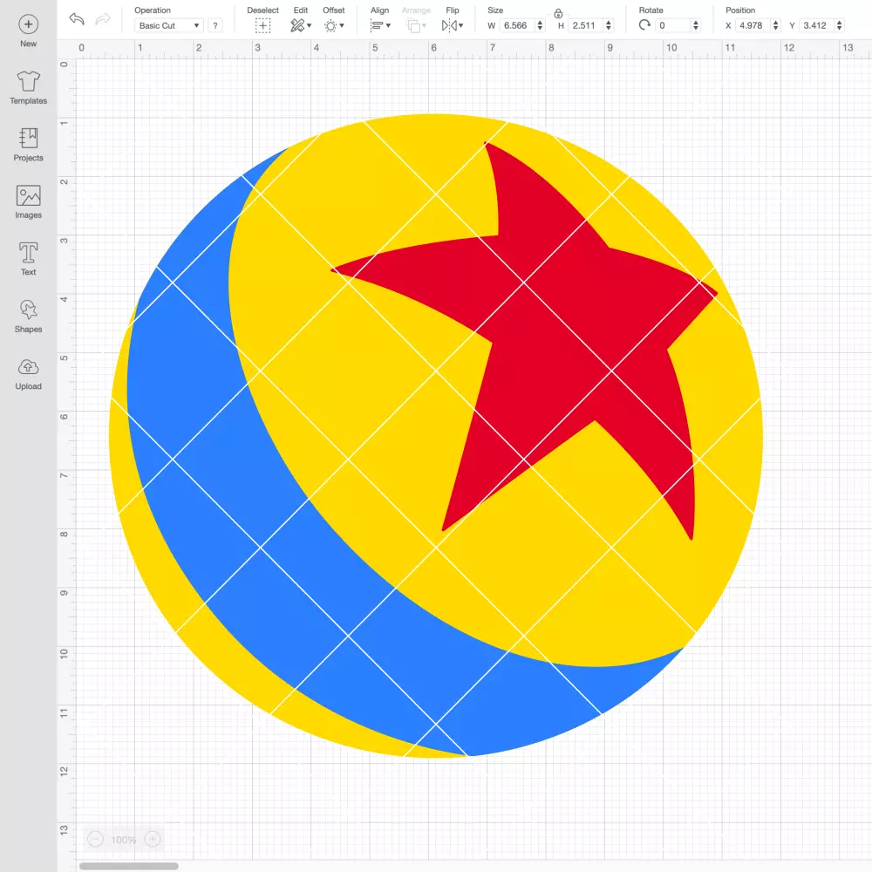
Task: Click the 100% zoom level label
Action: (124, 840)
